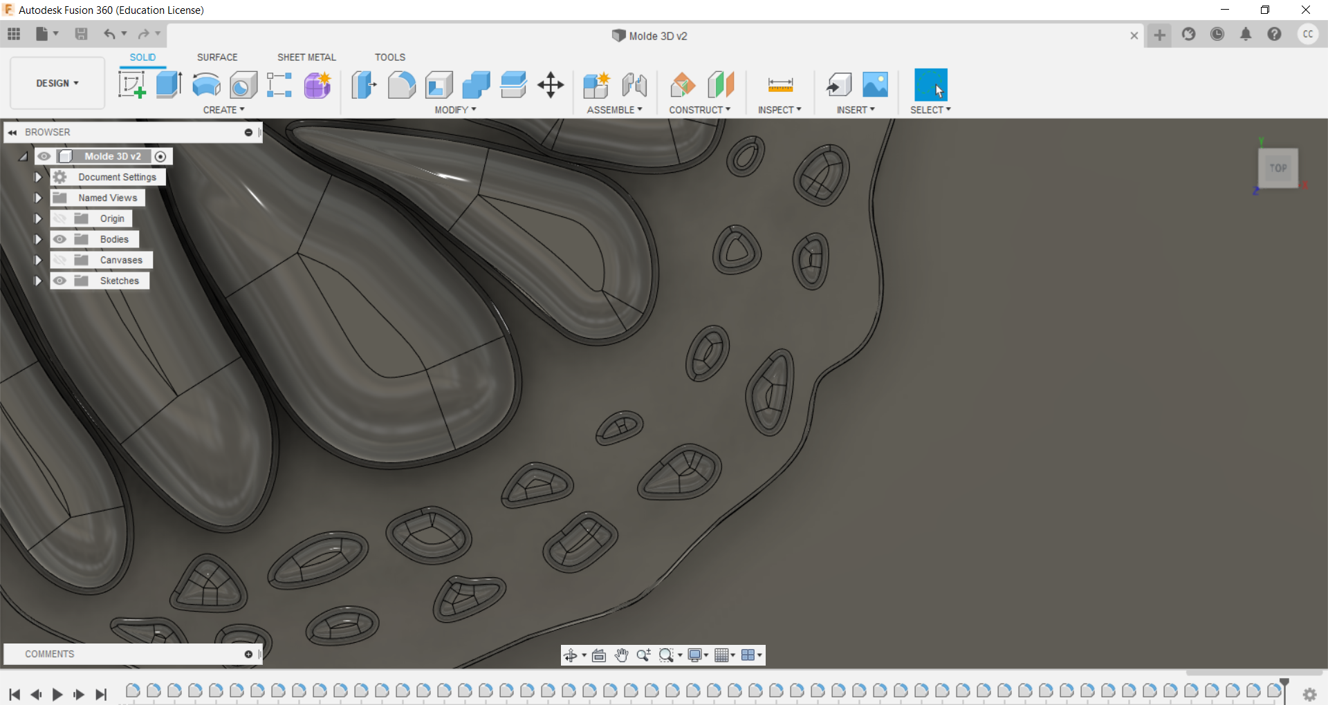Select the Extrude tool

coord(169,85)
